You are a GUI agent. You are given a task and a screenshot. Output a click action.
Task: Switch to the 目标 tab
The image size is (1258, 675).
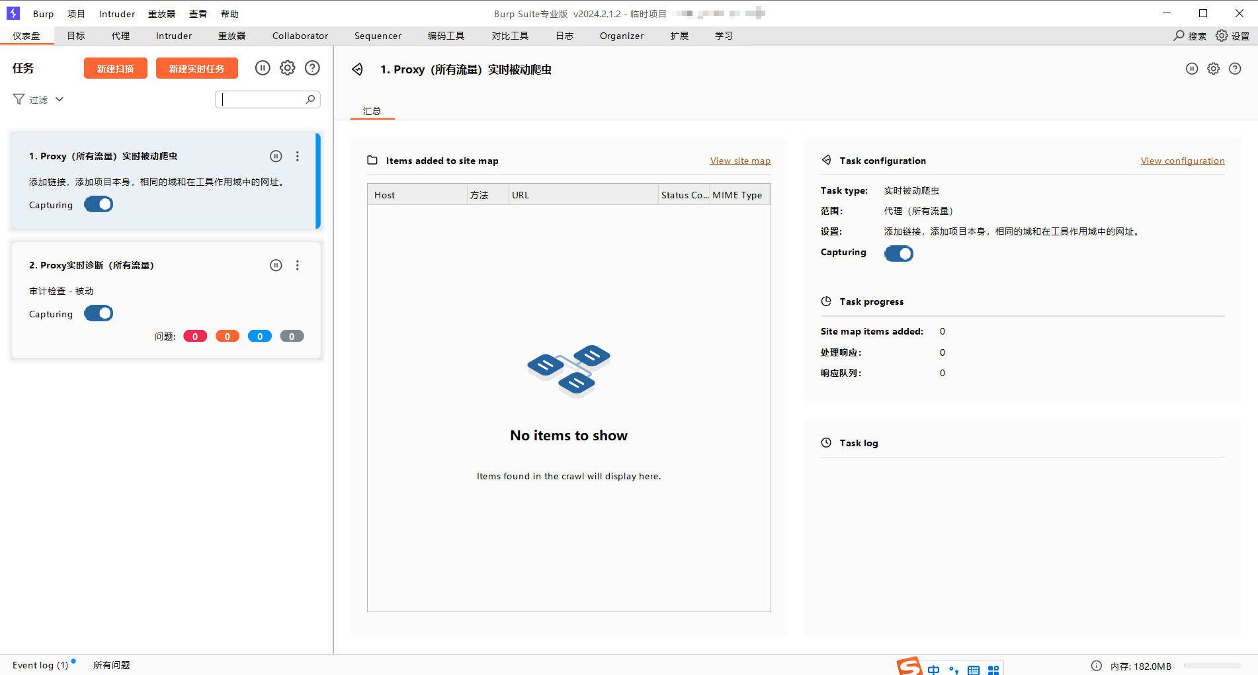click(x=76, y=36)
